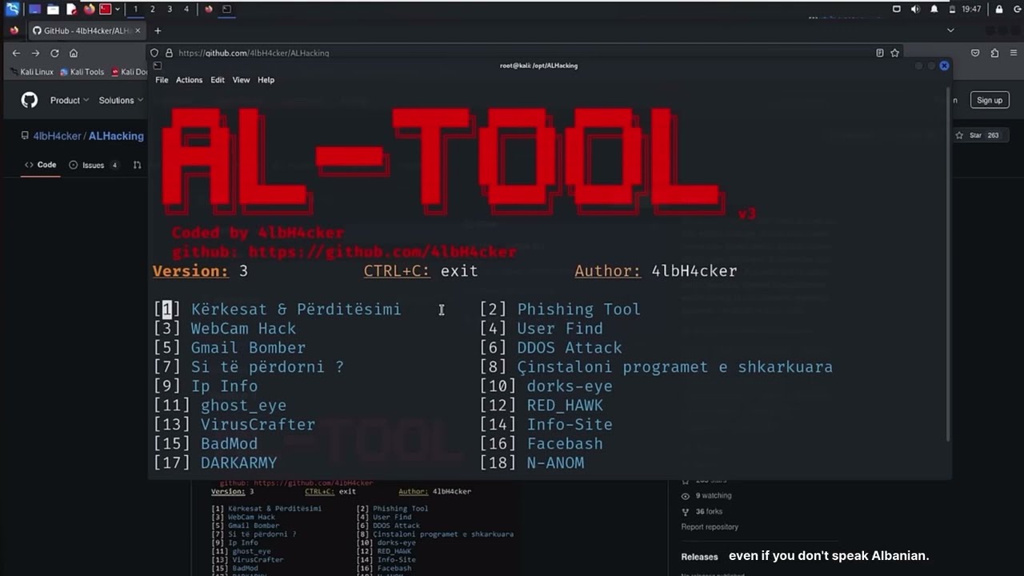
Task: Expand the GitHub Product dropdown
Action: (70, 100)
